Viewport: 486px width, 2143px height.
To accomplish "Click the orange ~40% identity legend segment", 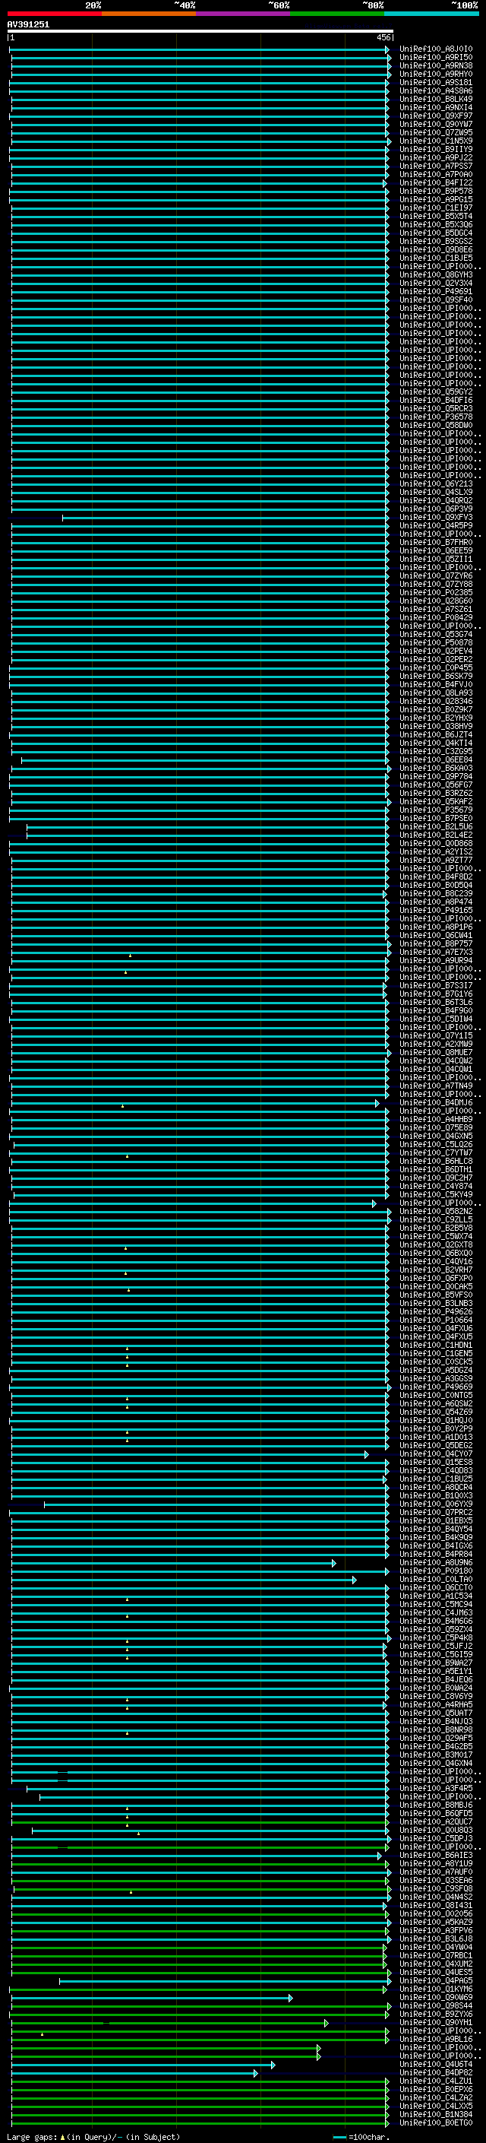I will click(x=149, y=14).
